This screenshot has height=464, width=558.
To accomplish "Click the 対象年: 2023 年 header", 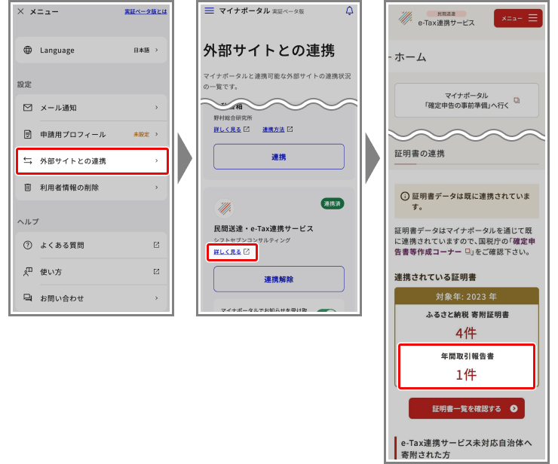I will click(467, 297).
